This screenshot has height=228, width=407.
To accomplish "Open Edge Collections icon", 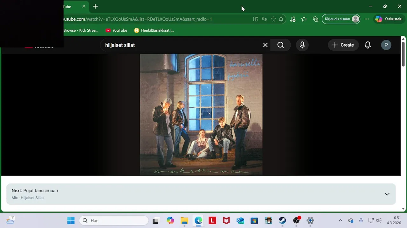I will point(315,19).
